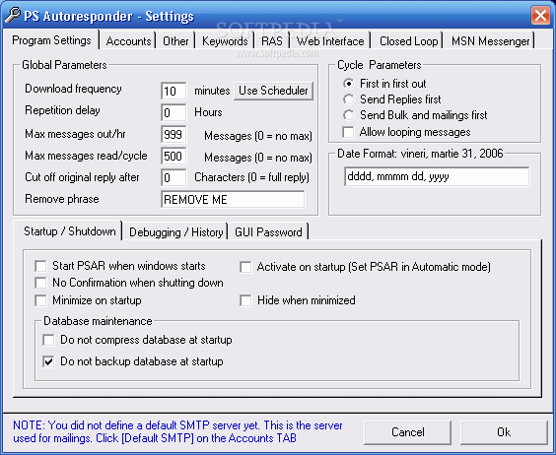The width and height of the screenshot is (556, 455).
Task: Open the GUI Password sub-tab
Action: point(268,232)
